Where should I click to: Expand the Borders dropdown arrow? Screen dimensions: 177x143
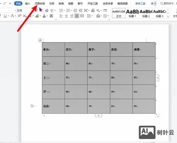(x=108, y=16)
